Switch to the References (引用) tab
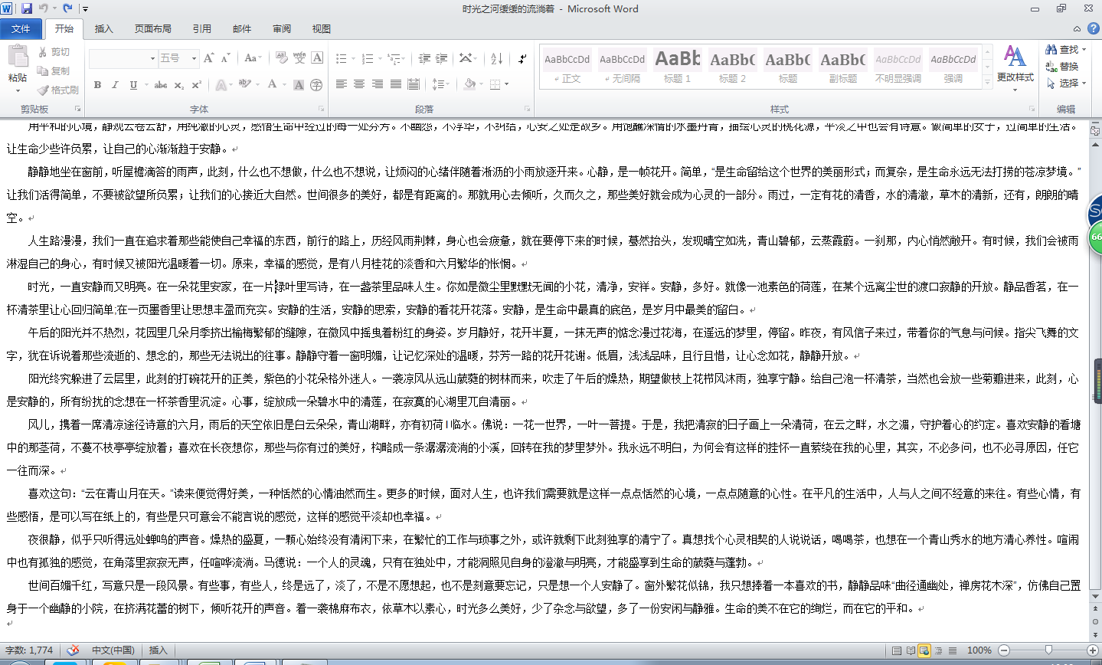The height and width of the screenshot is (665, 1102). (x=202, y=28)
